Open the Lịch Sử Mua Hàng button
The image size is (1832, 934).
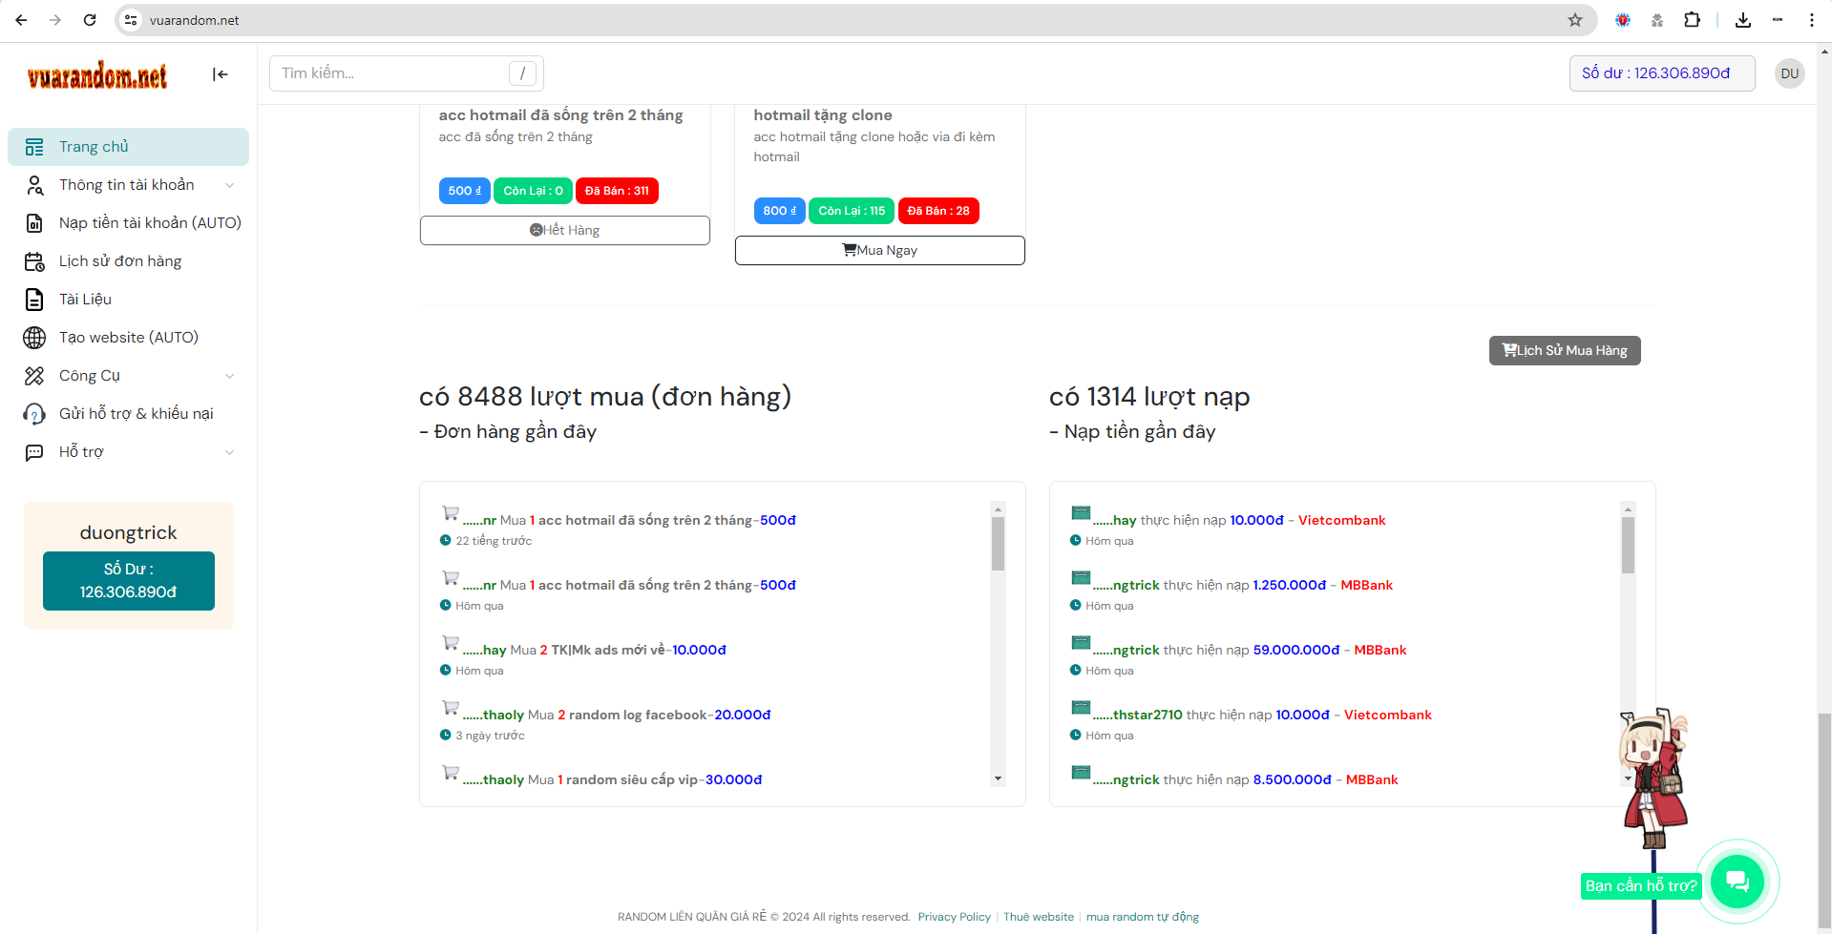coord(1564,350)
